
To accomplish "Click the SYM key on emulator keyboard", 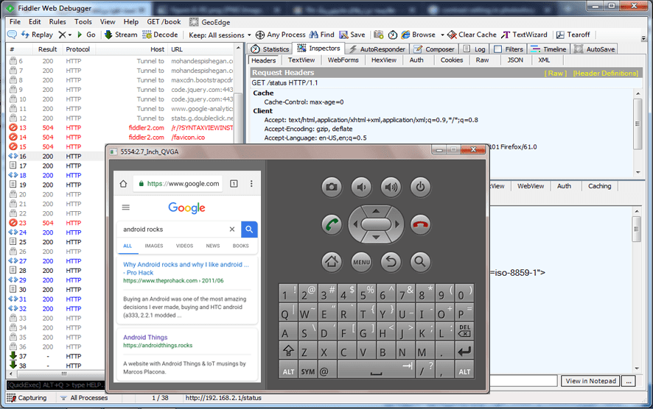I will tap(308, 369).
